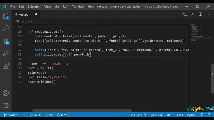Click on tk.Tk() in line 36
The height and width of the screenshot is (120, 214).
[47, 68]
